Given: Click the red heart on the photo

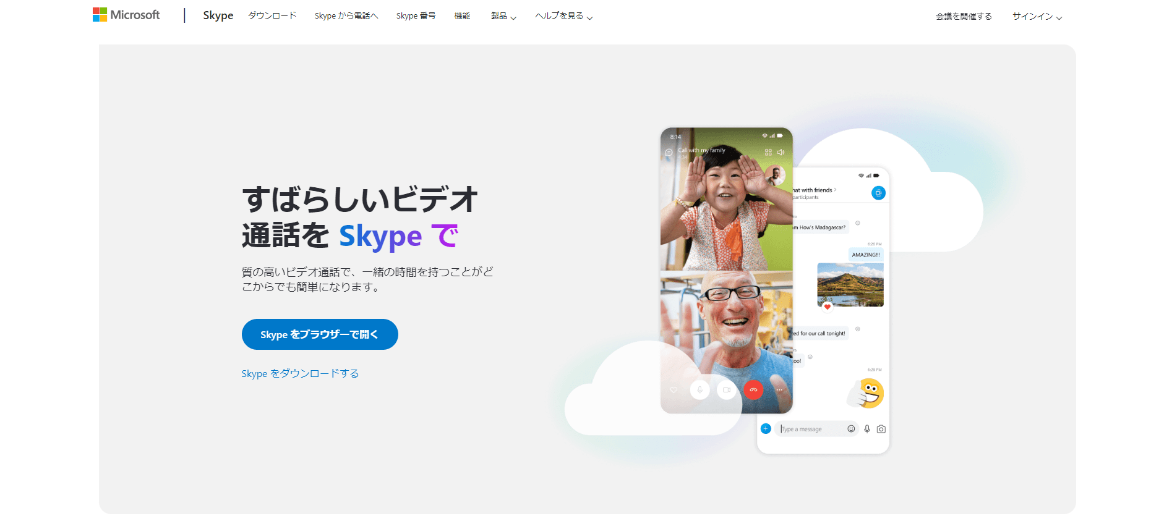Looking at the screenshot, I should point(828,307).
